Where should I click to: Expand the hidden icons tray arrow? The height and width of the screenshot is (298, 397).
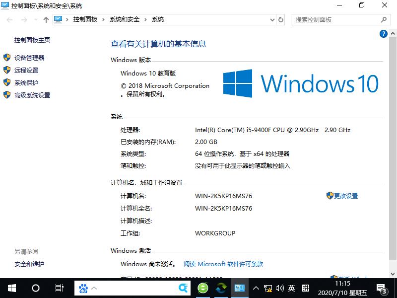[256, 288]
